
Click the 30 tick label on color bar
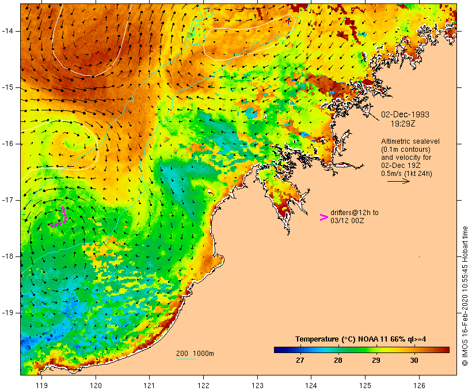click(414, 361)
